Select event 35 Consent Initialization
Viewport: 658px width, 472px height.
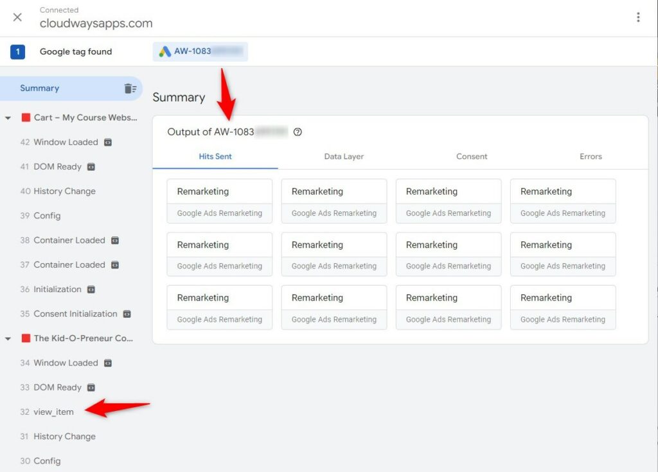click(69, 314)
